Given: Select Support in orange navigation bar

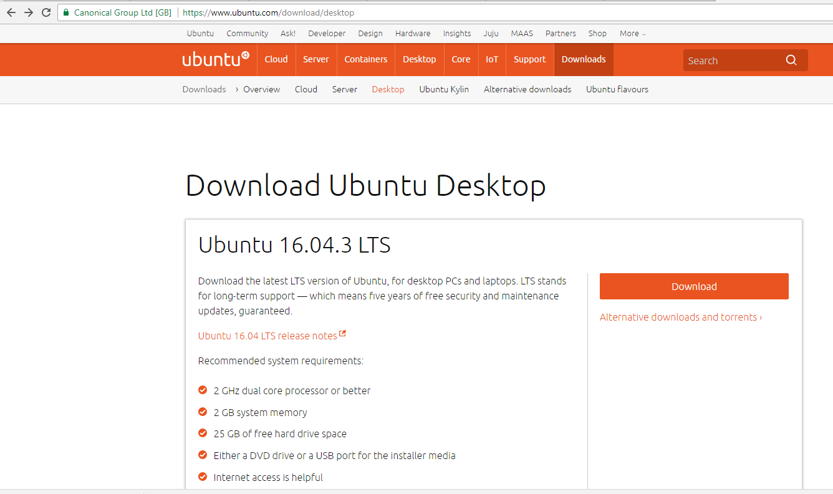Looking at the screenshot, I should click(530, 59).
